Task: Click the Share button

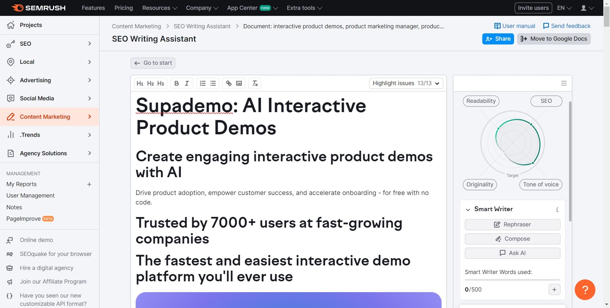Action: [x=498, y=39]
